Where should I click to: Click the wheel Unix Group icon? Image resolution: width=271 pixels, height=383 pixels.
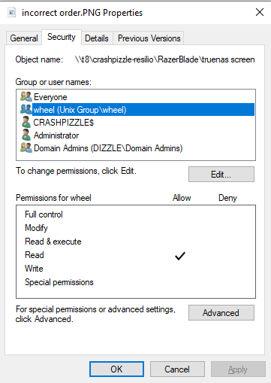(x=26, y=109)
